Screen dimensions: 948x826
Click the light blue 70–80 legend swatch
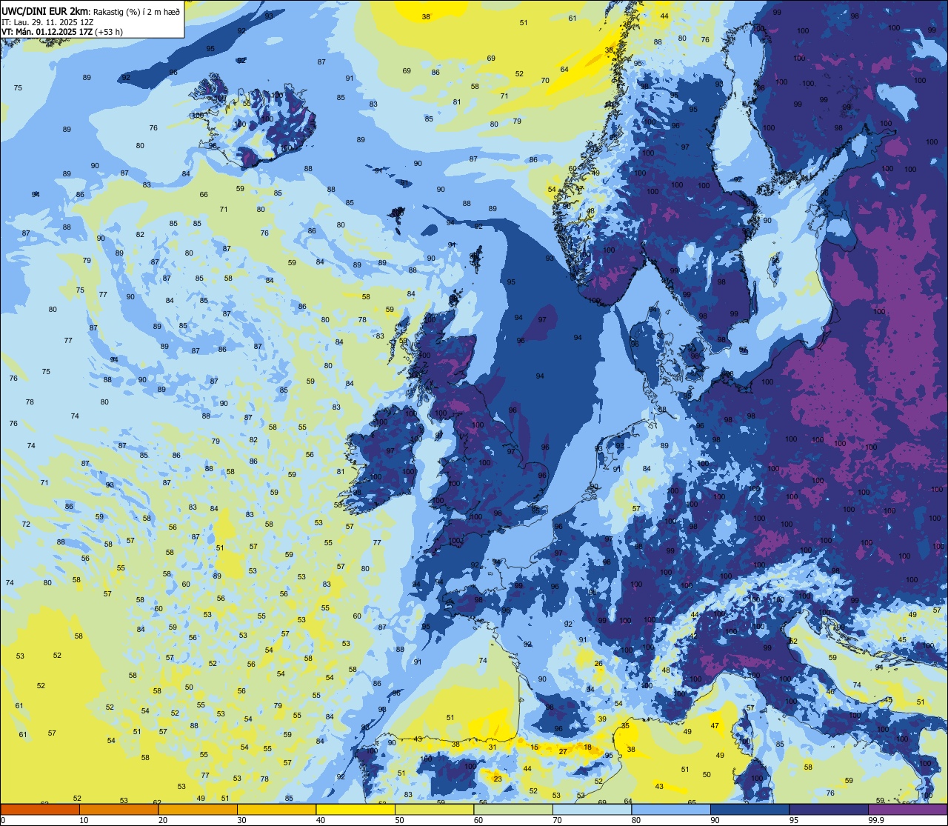(x=592, y=810)
